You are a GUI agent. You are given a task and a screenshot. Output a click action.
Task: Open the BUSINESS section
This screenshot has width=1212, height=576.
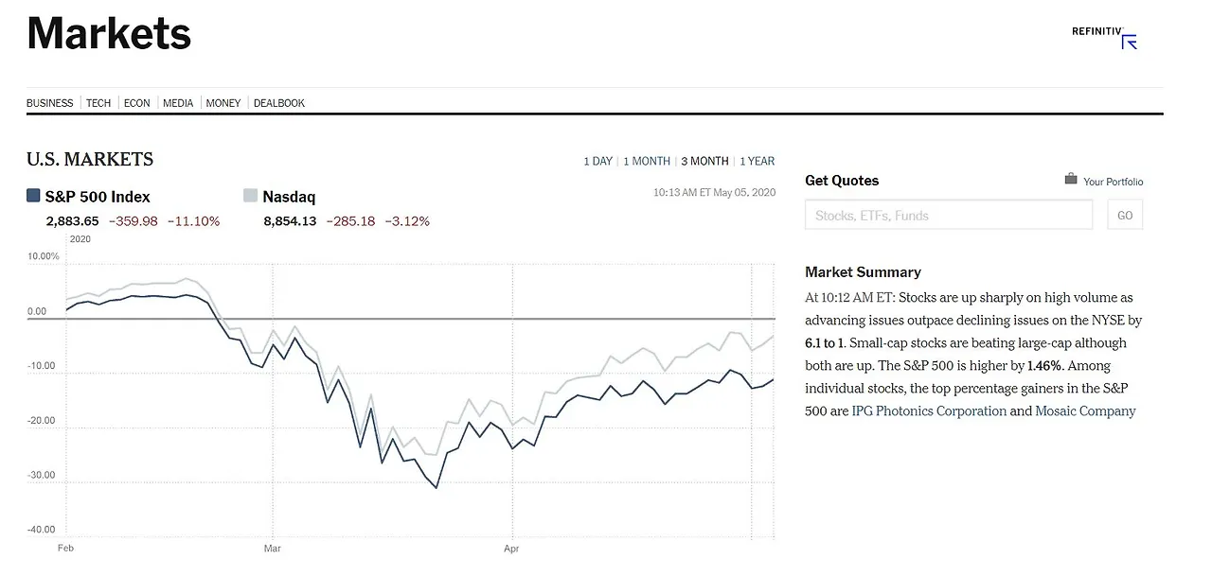click(49, 103)
